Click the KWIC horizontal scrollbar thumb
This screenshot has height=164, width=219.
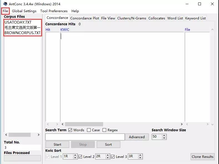84,124
